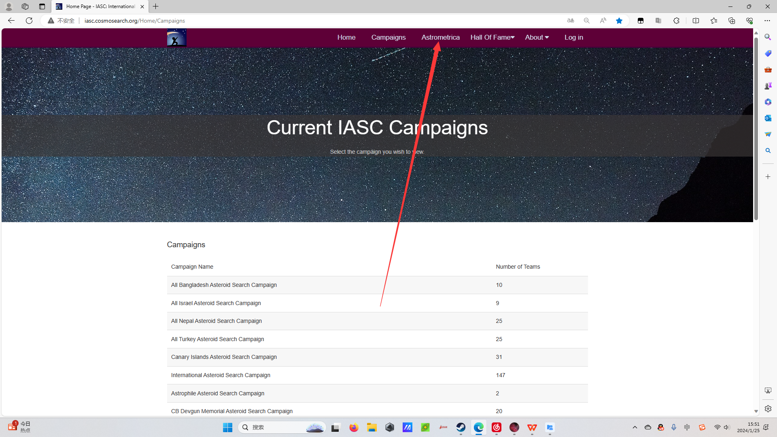Click the not-secure warning icon
Image resolution: width=777 pixels, height=437 pixels.
coord(51,21)
